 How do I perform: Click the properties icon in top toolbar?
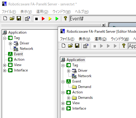(x=27, y=19)
